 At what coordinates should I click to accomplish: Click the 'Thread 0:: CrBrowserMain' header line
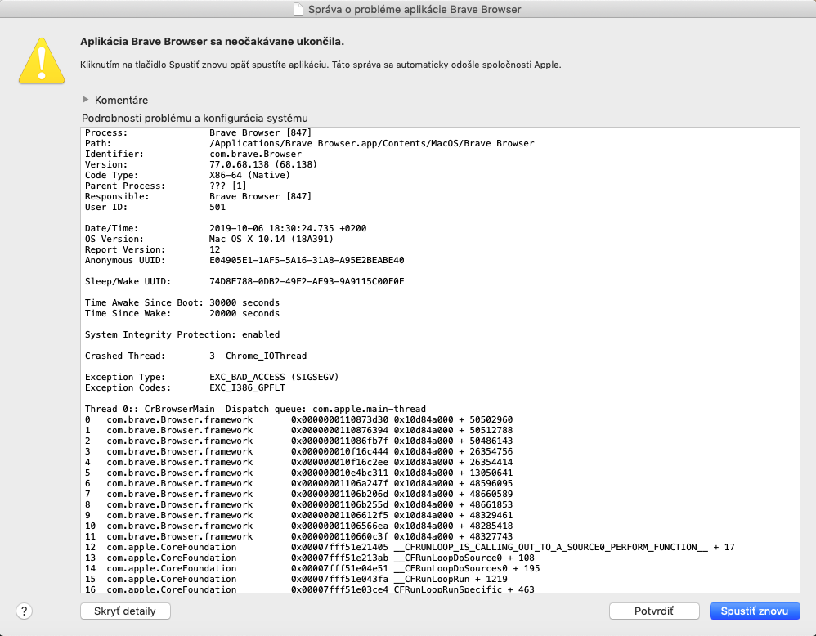[x=255, y=409]
